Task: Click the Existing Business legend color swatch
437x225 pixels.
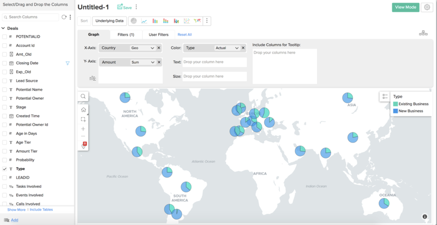Action: (395, 104)
